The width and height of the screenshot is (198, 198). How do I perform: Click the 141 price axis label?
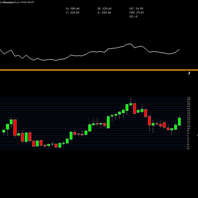[x=188, y=111]
